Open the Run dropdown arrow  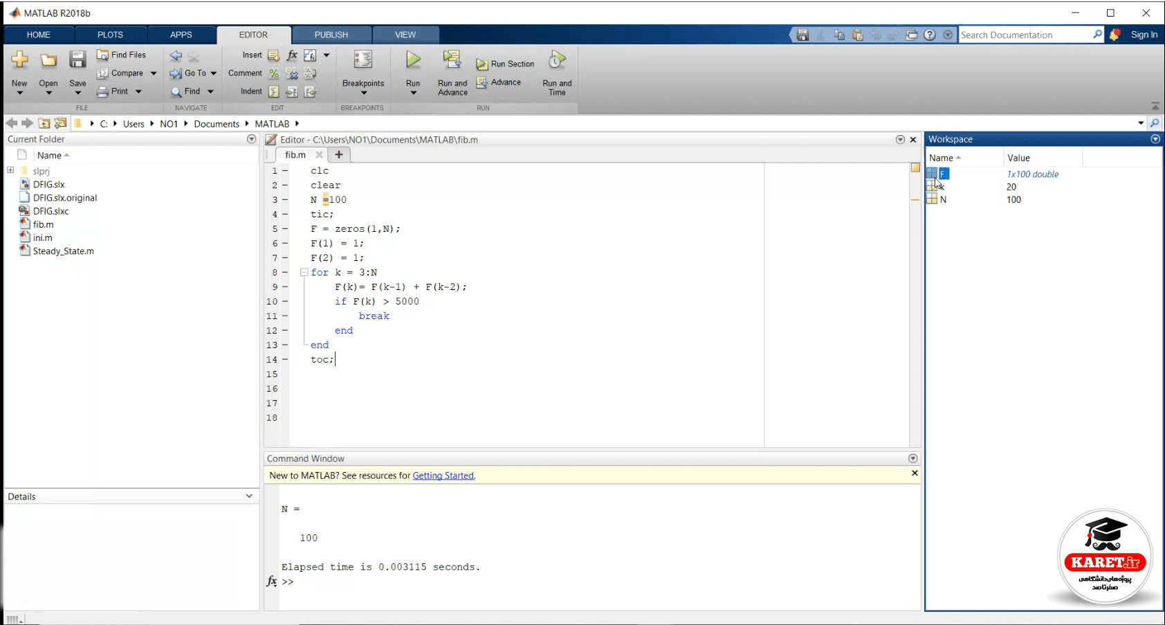point(413,93)
